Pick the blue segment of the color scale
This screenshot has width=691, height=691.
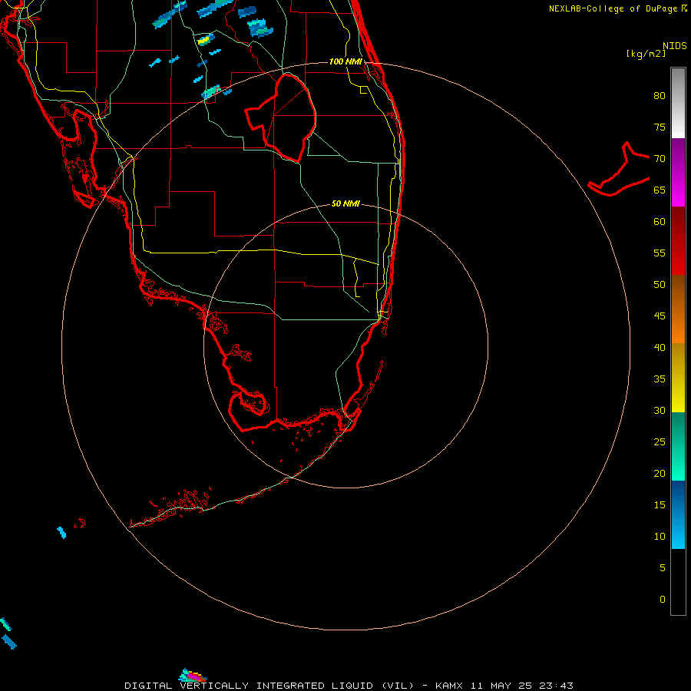678,514
